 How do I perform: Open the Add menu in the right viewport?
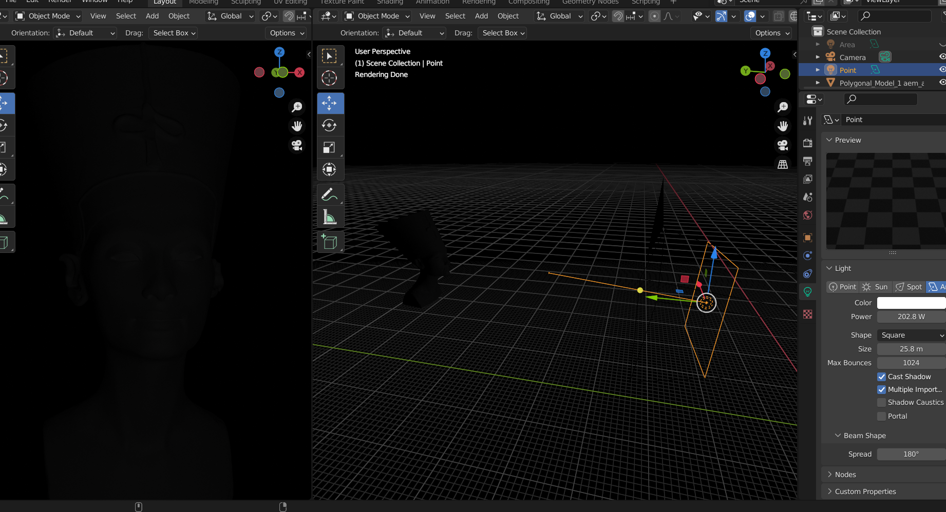coord(481,16)
